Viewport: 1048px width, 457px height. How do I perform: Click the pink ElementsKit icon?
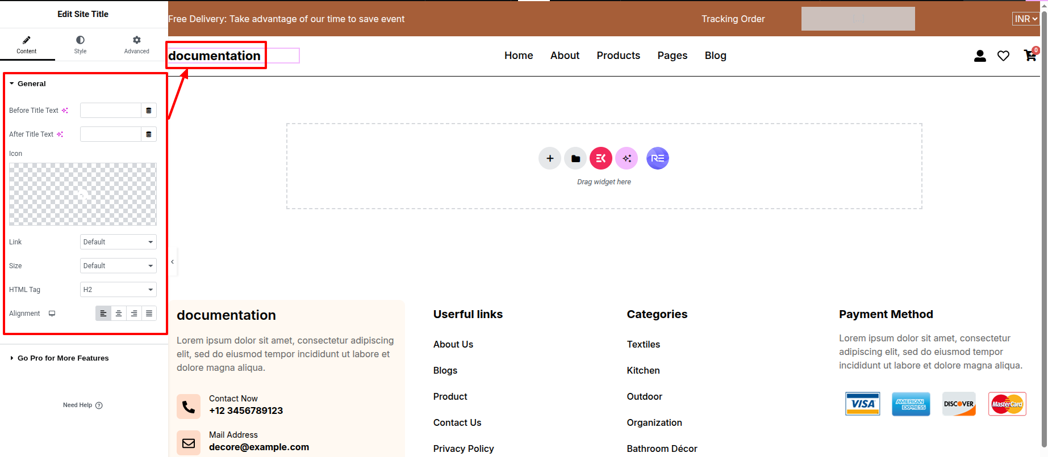click(601, 158)
